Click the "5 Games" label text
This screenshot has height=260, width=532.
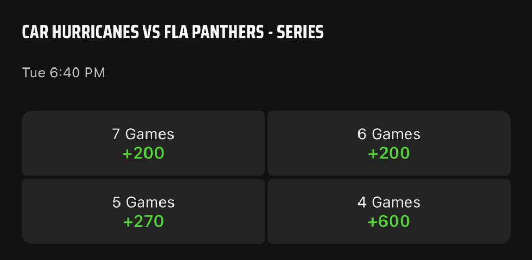143,202
